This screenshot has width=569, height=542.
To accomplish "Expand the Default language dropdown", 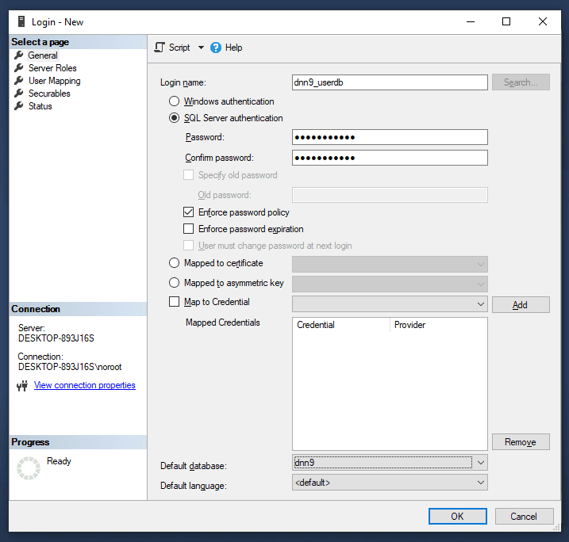I will 480,483.
